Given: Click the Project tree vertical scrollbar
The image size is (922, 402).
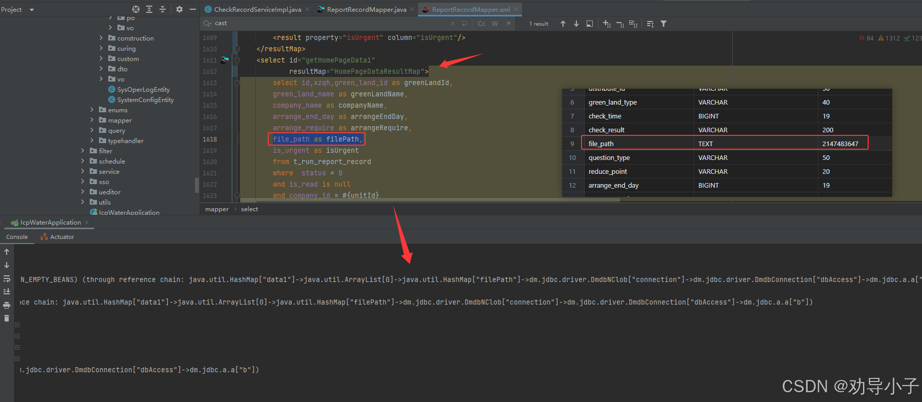Looking at the screenshot, I should pos(197,185).
